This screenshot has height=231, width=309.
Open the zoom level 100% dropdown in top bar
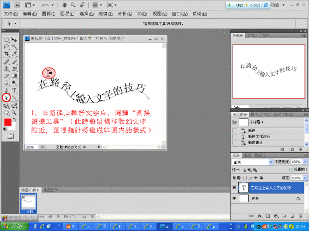click(53, 4)
